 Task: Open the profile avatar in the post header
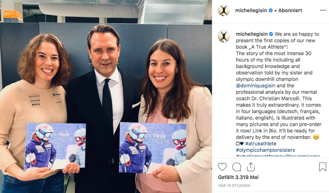coord(224,10)
